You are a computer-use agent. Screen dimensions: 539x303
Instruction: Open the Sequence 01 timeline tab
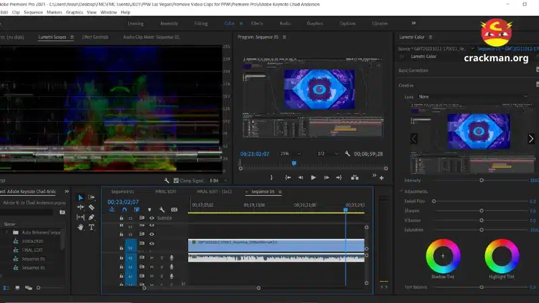click(x=123, y=192)
